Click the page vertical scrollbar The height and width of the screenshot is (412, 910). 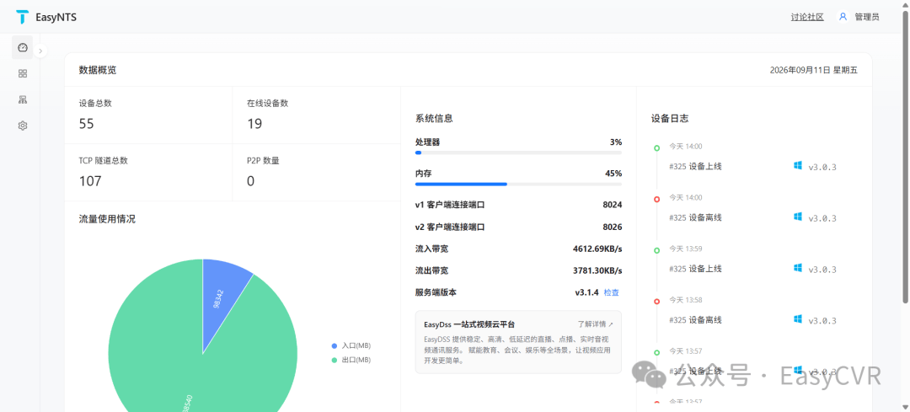pos(905,157)
